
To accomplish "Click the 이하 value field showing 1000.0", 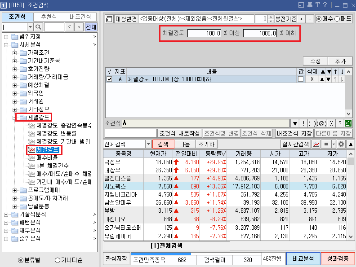I will pyautogui.click(x=260, y=33).
